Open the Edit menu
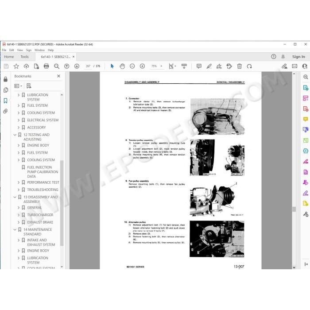This screenshot has width=310, height=310. click(12, 50)
